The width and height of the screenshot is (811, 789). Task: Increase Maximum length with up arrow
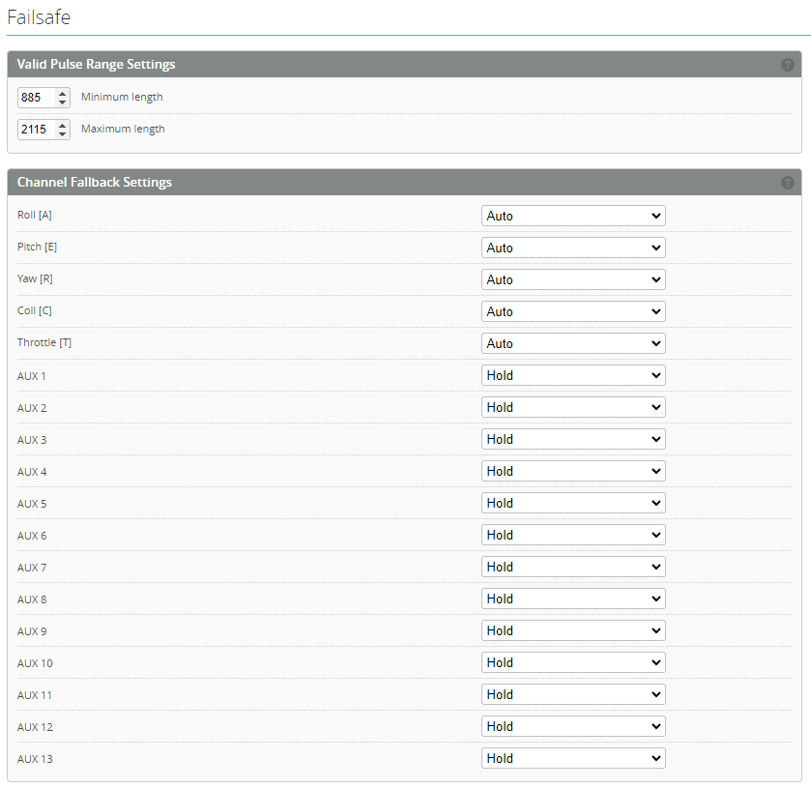[x=63, y=125]
